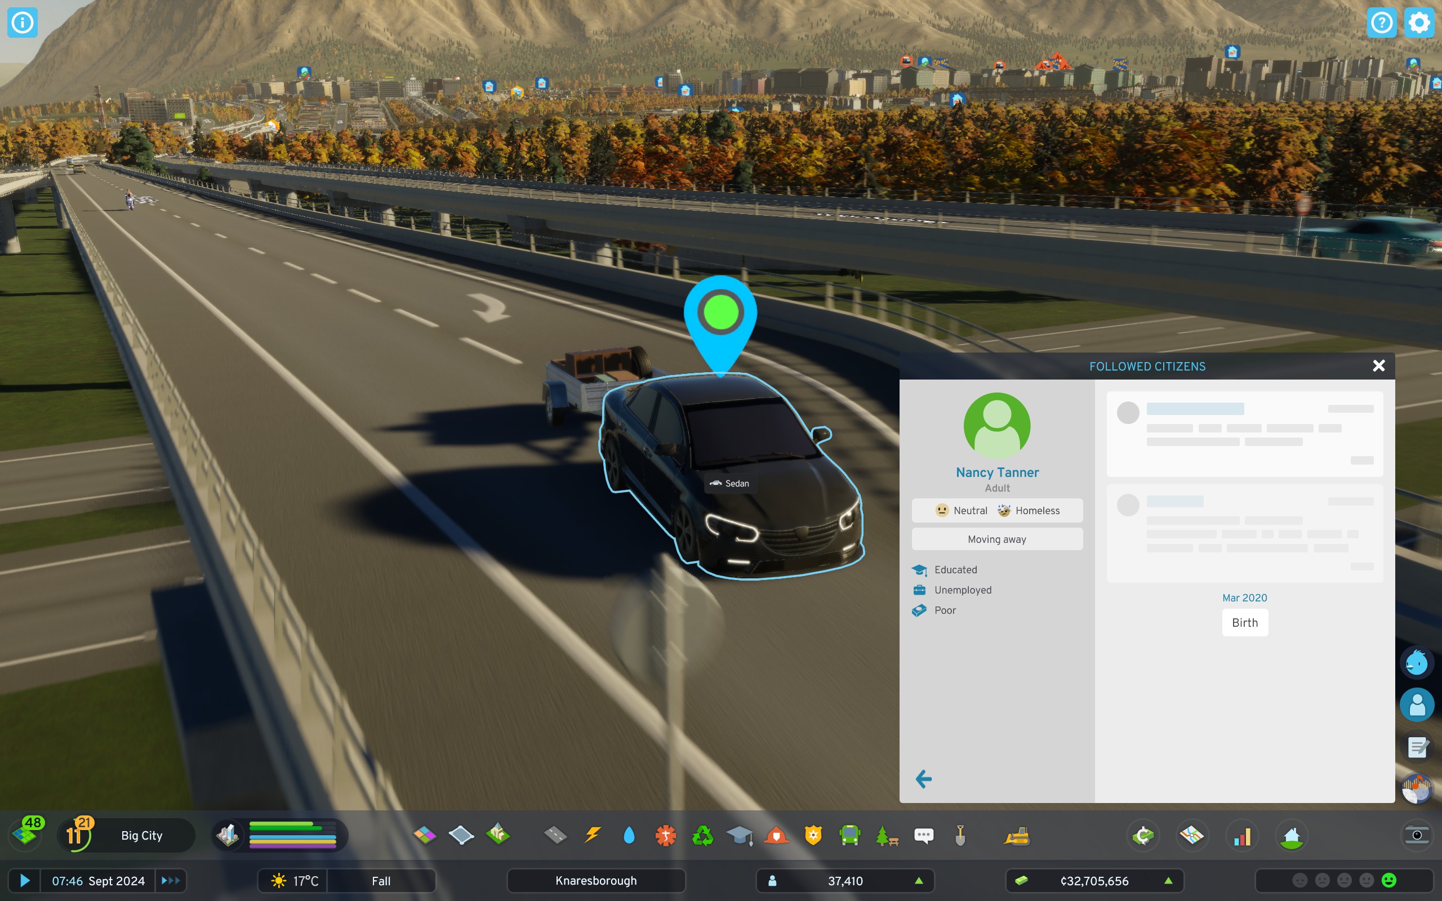This screenshot has width=1442, height=901.
Task: Open the Transportation bus menu
Action: coord(851,836)
